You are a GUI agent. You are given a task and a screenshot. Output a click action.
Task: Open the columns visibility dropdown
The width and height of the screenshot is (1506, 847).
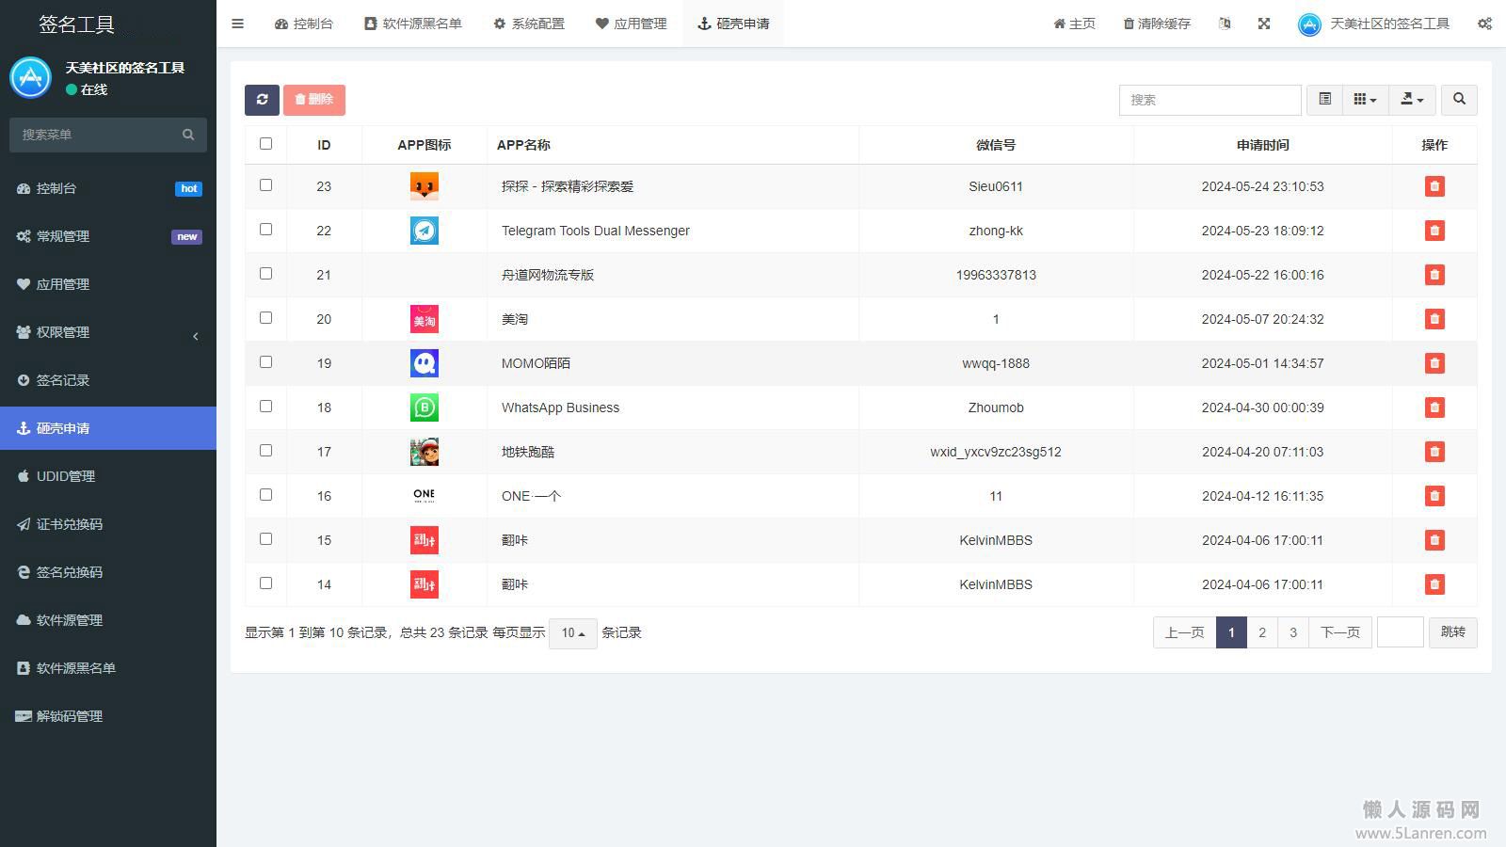(1365, 100)
